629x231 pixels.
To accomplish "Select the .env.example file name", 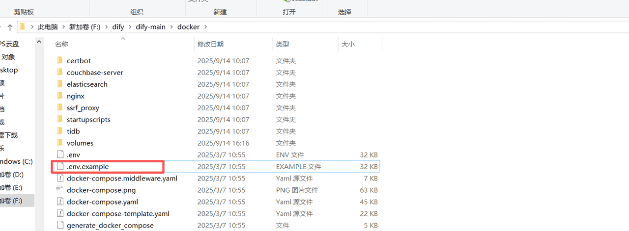I will pos(87,167).
